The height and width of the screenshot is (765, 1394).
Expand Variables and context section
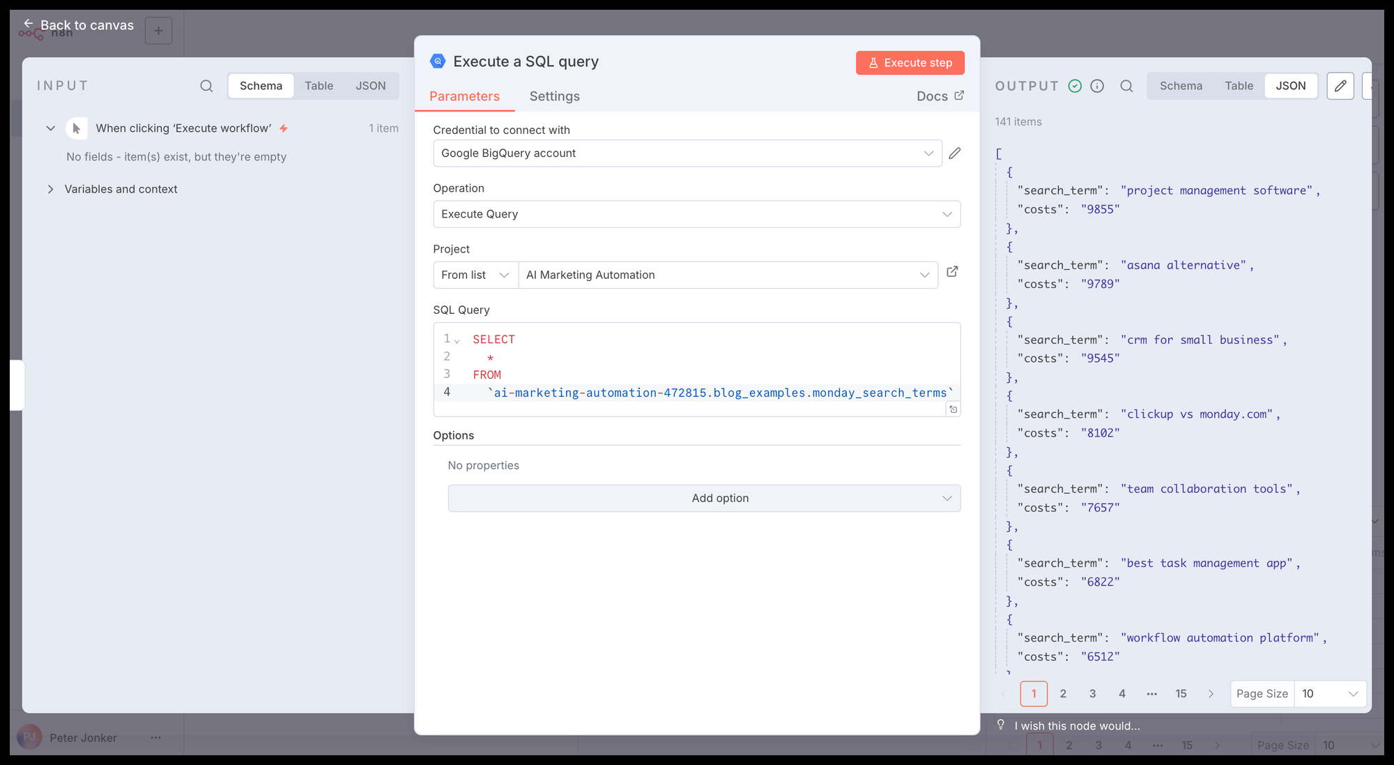point(50,189)
